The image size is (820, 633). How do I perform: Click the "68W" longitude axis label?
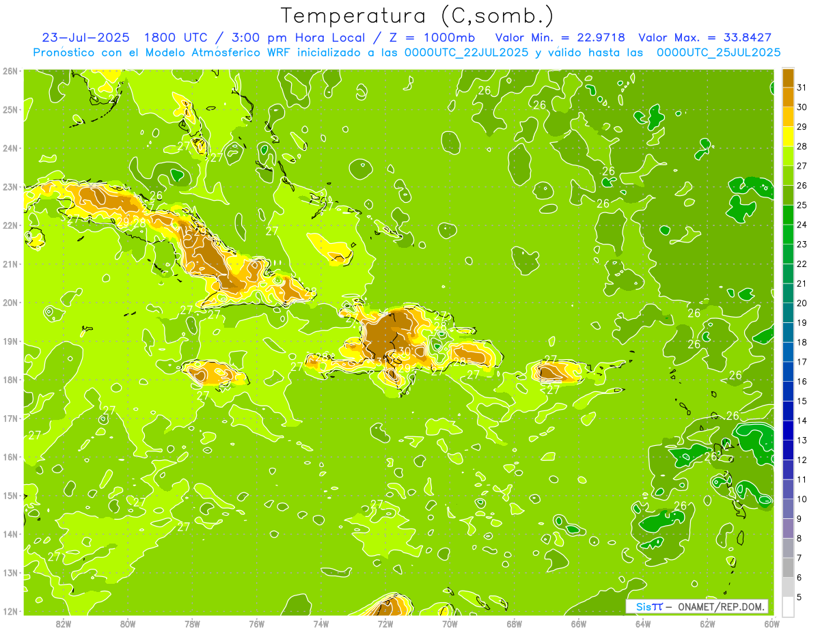point(514,624)
